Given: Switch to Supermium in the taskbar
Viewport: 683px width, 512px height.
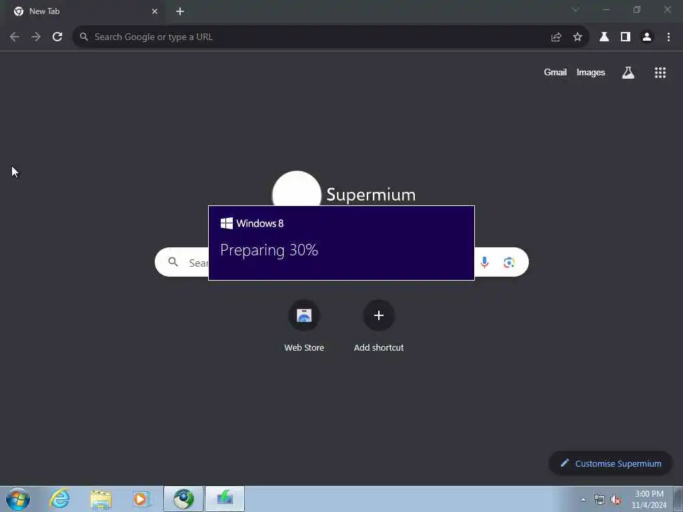Looking at the screenshot, I should click(x=183, y=499).
